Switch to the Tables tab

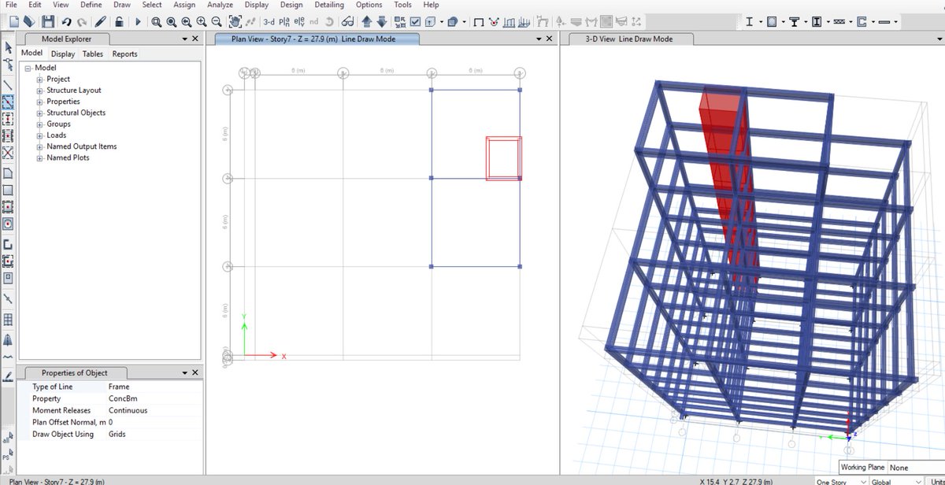coord(93,54)
